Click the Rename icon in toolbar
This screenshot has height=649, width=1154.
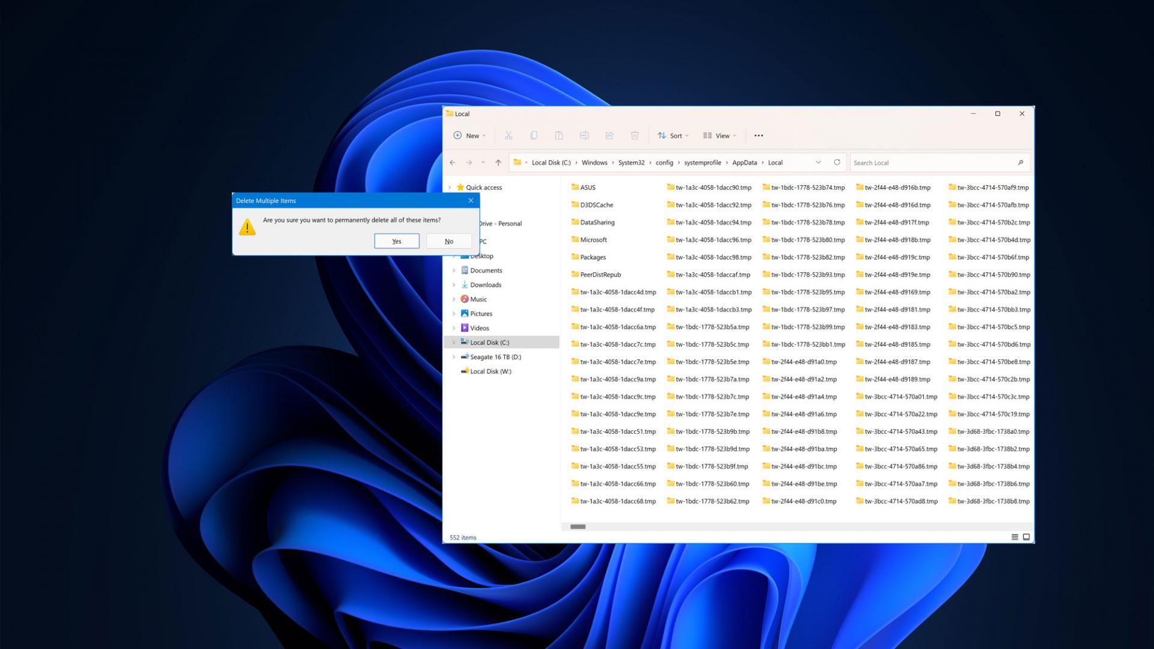pyautogui.click(x=584, y=135)
